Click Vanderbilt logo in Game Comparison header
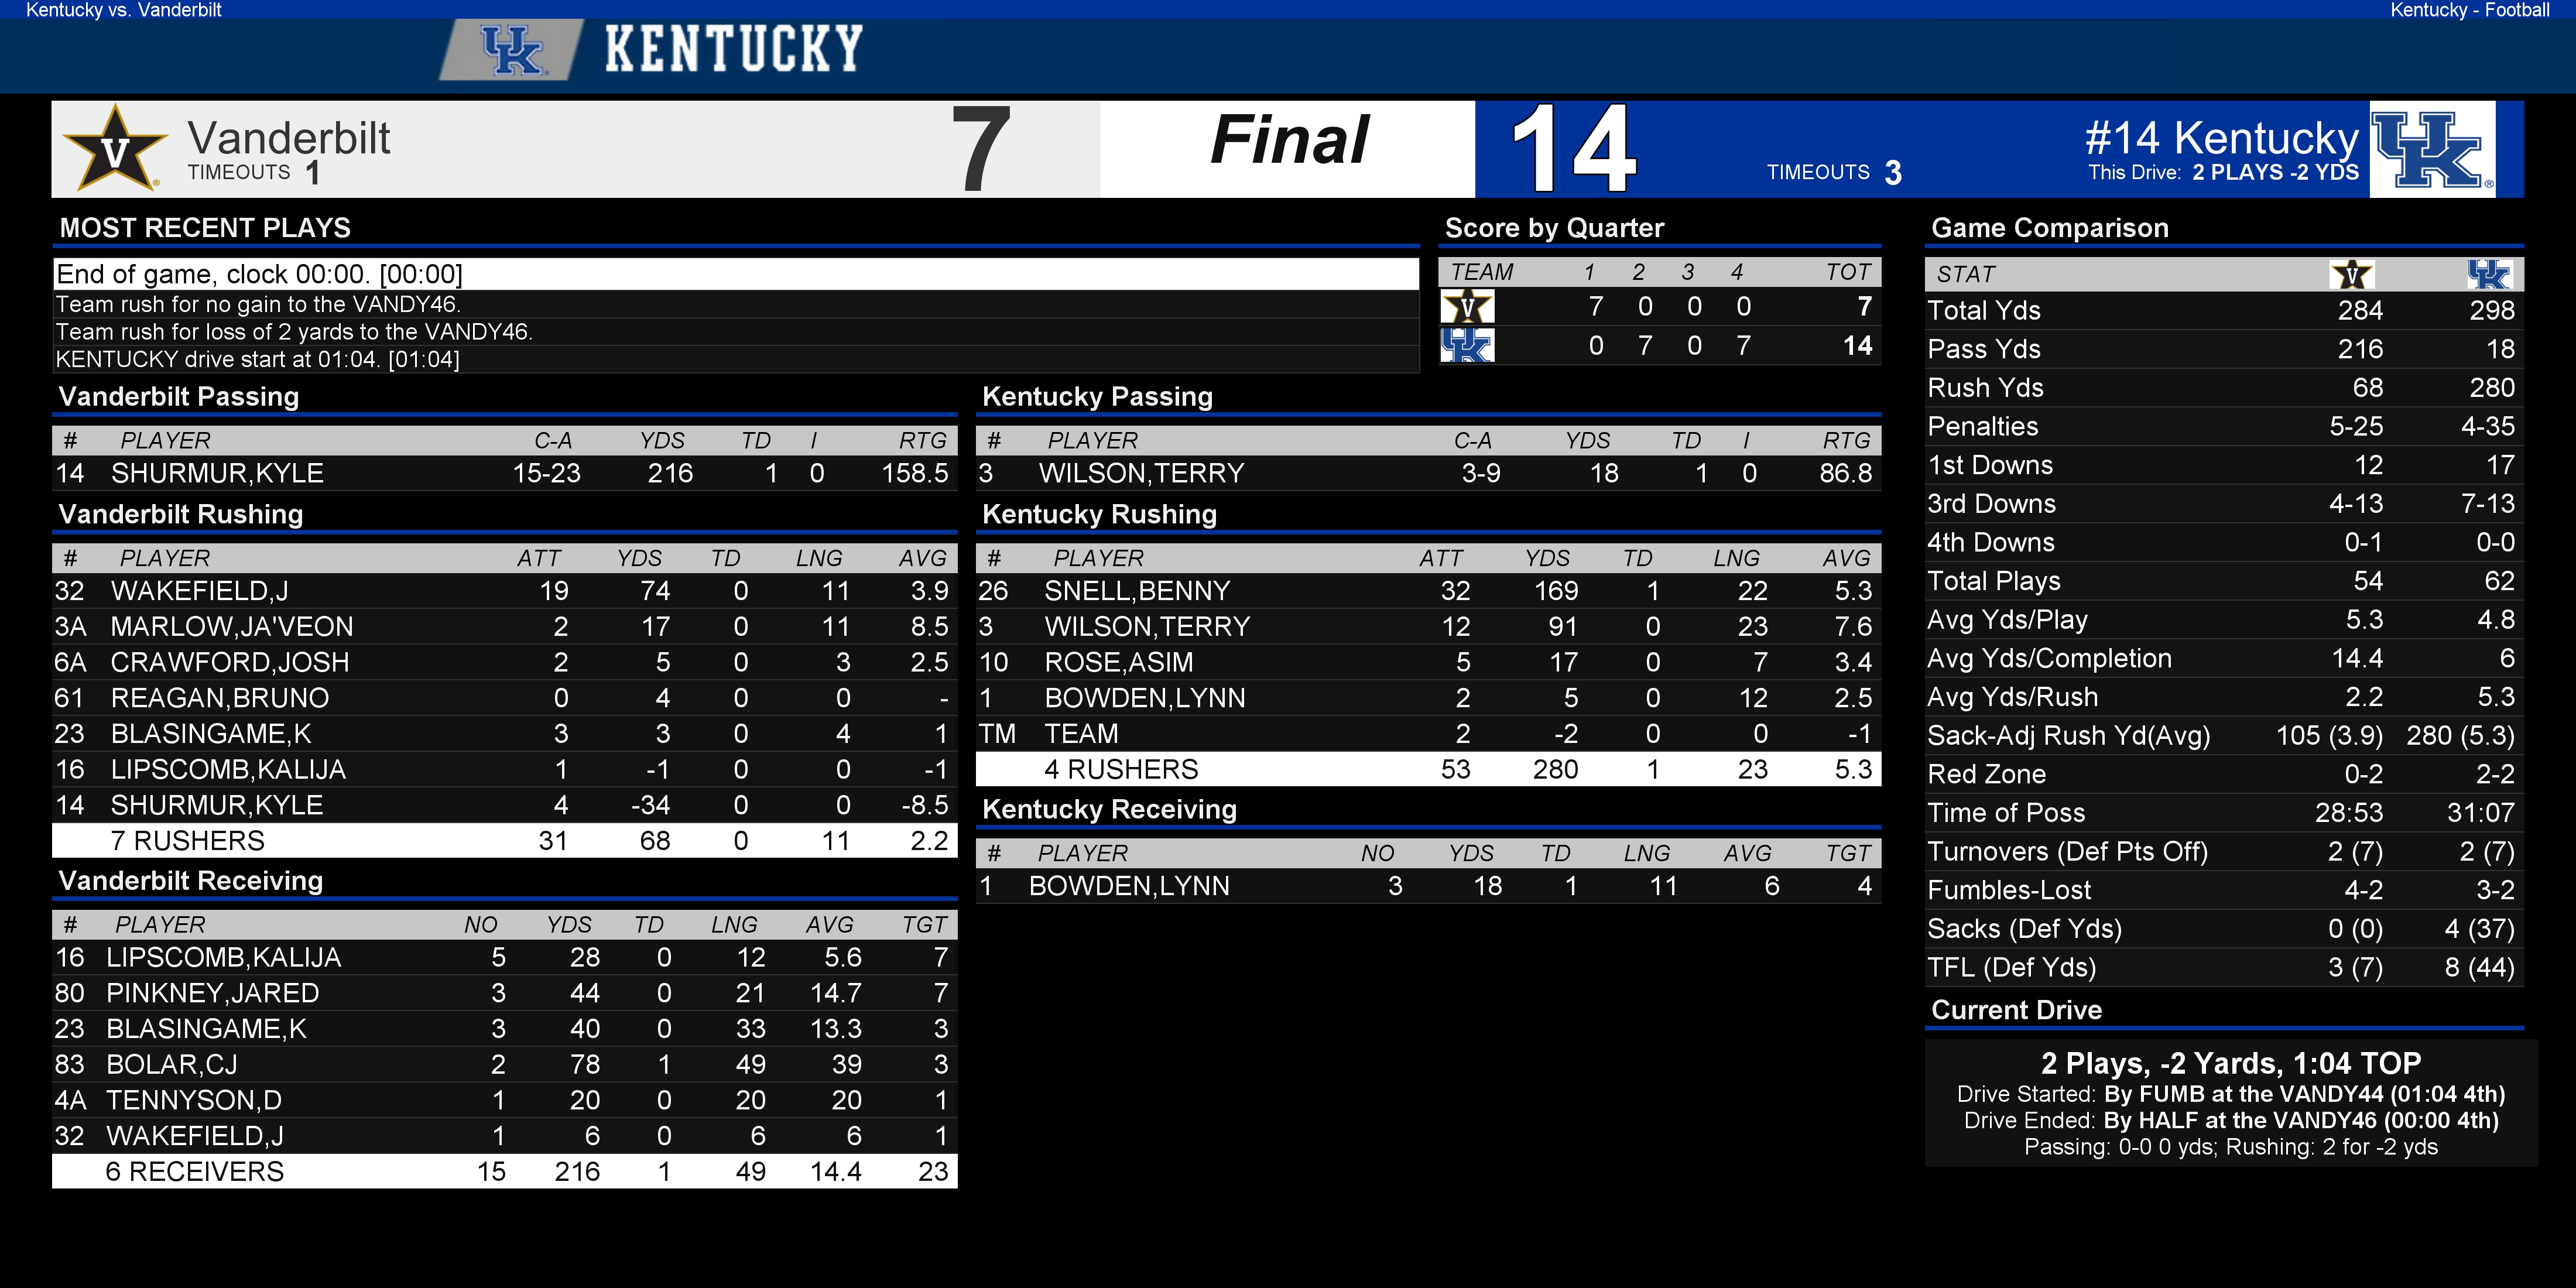Viewport: 2576px width, 1288px height. tap(2352, 274)
